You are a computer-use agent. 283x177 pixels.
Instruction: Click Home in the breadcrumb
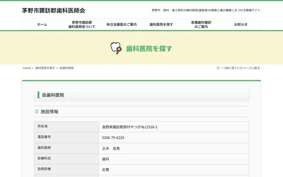[27, 68]
